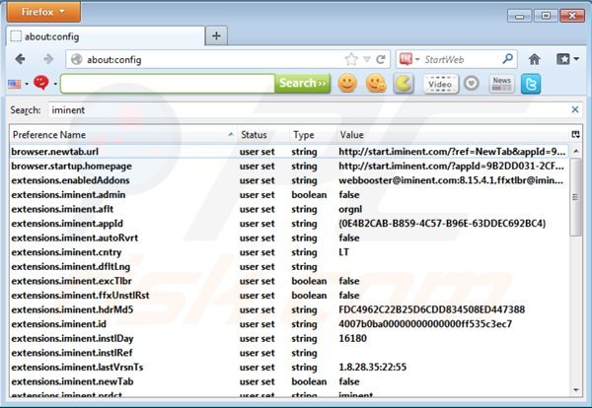
Task: Open the Firefox application menu
Action: coord(40,12)
